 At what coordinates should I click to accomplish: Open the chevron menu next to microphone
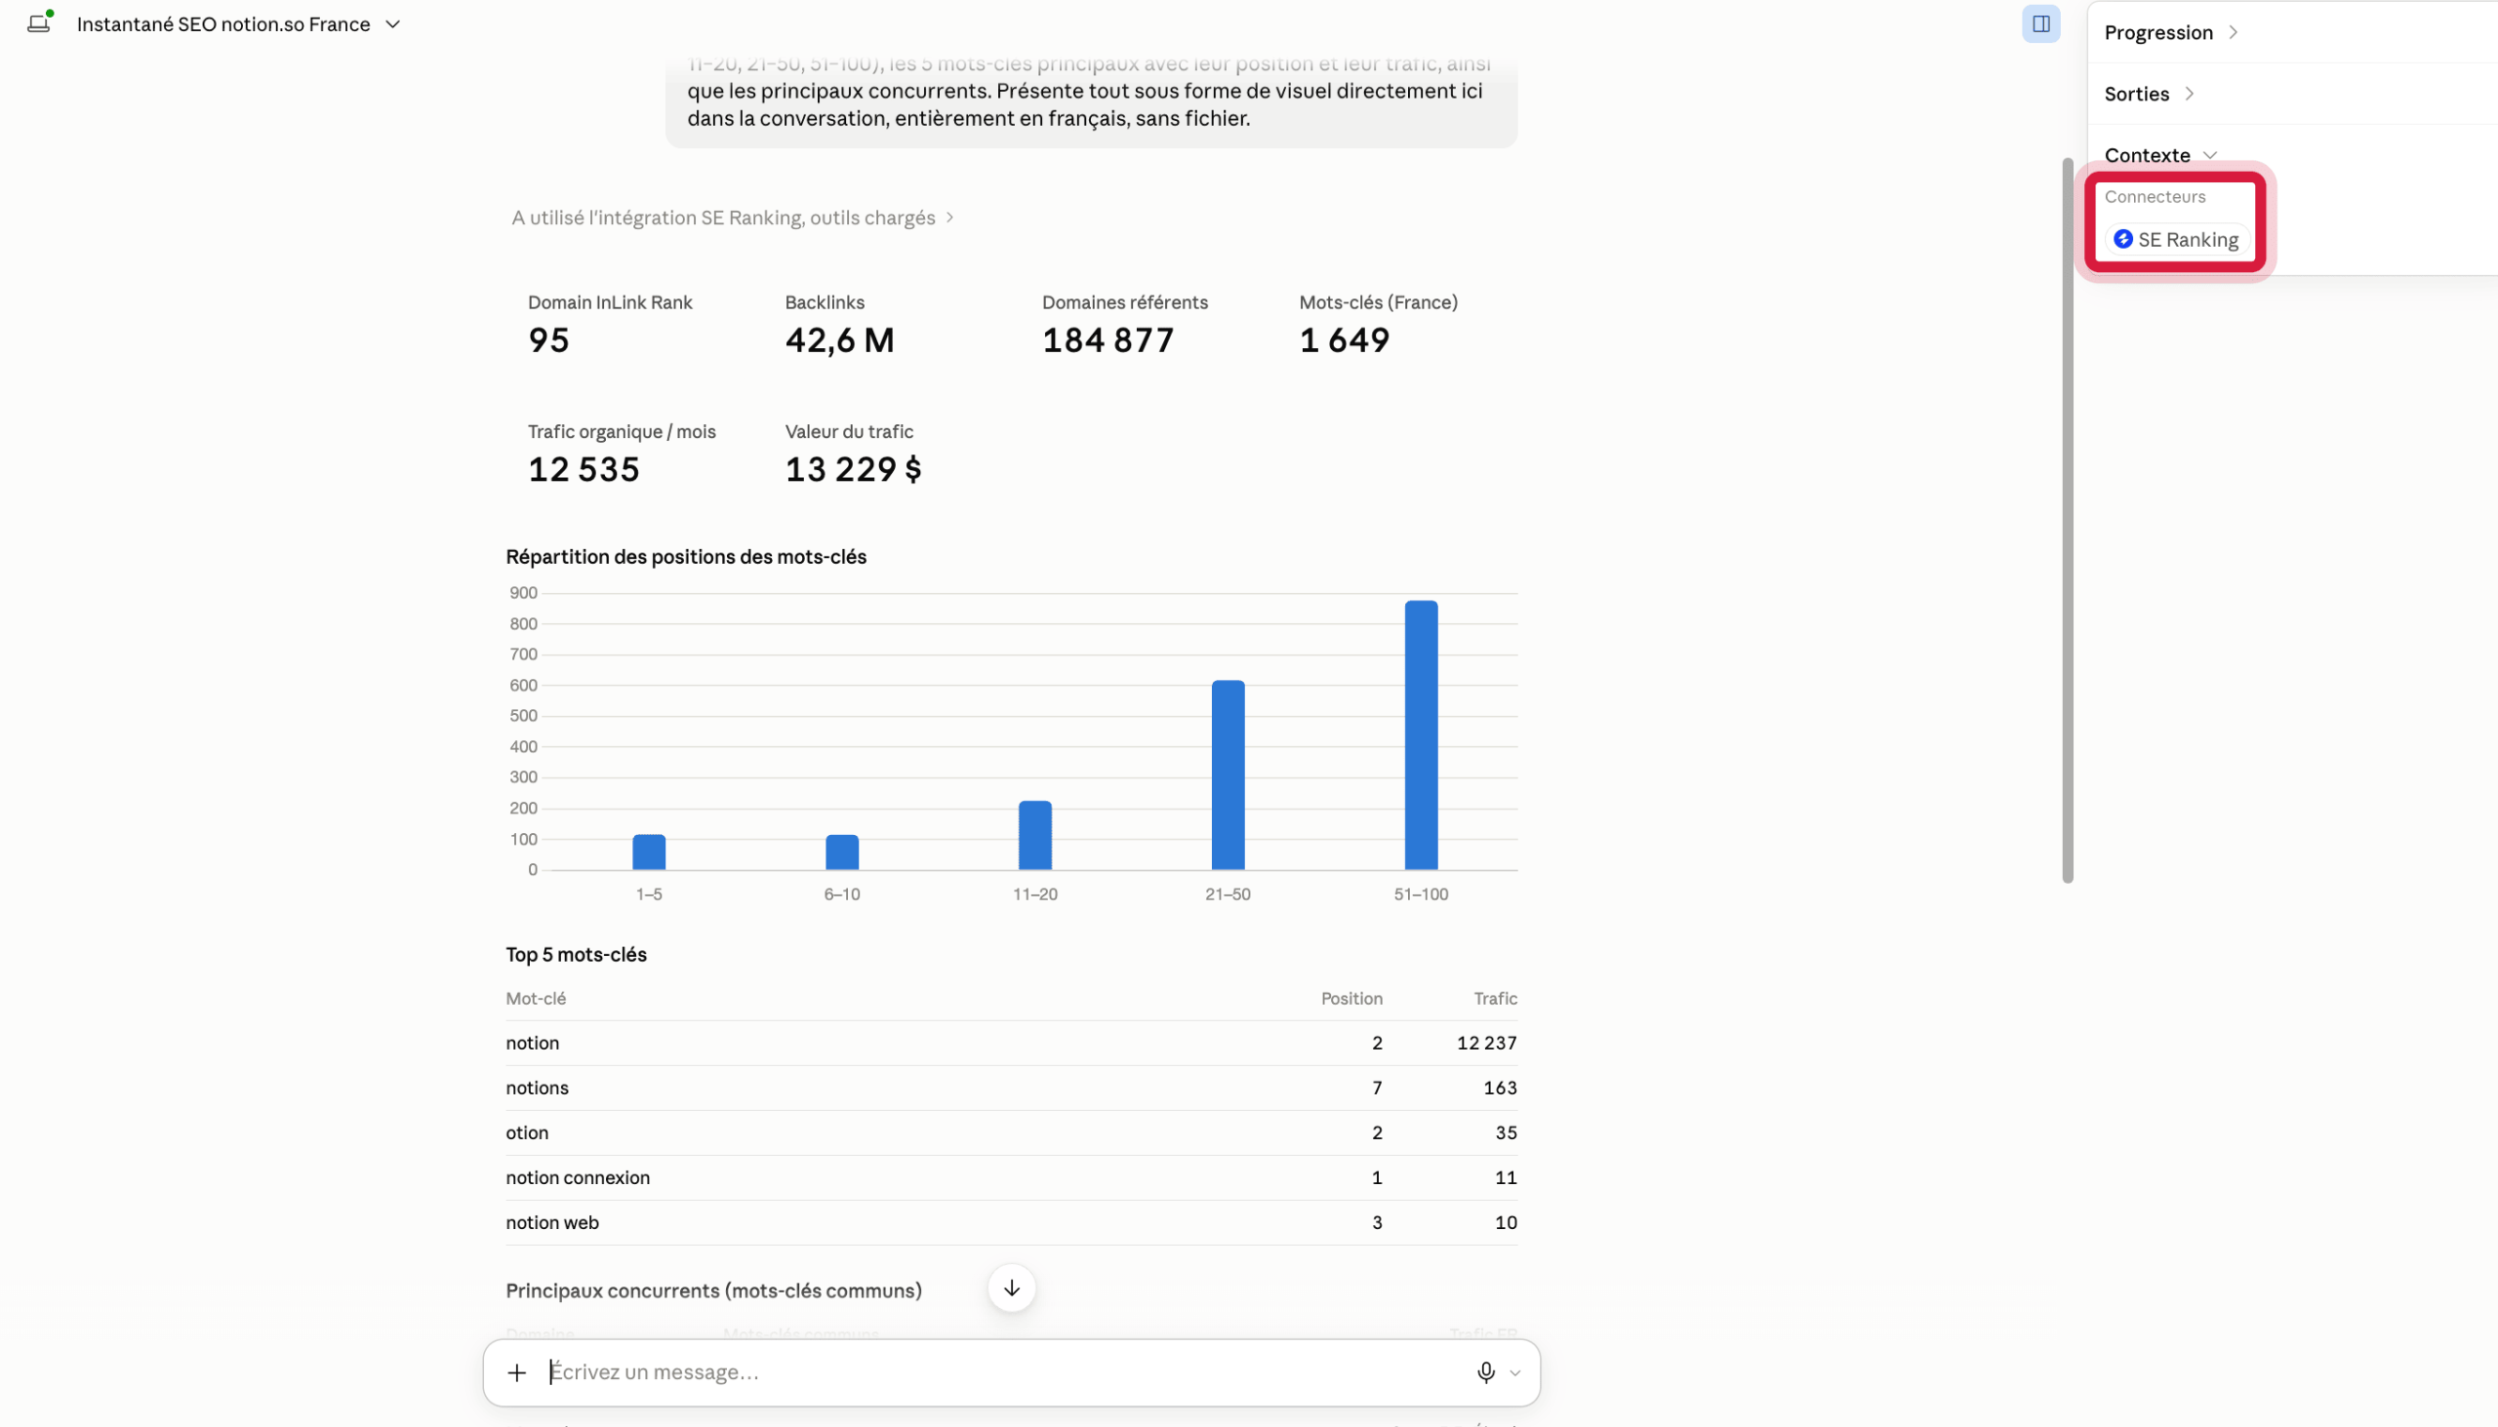click(1514, 1373)
